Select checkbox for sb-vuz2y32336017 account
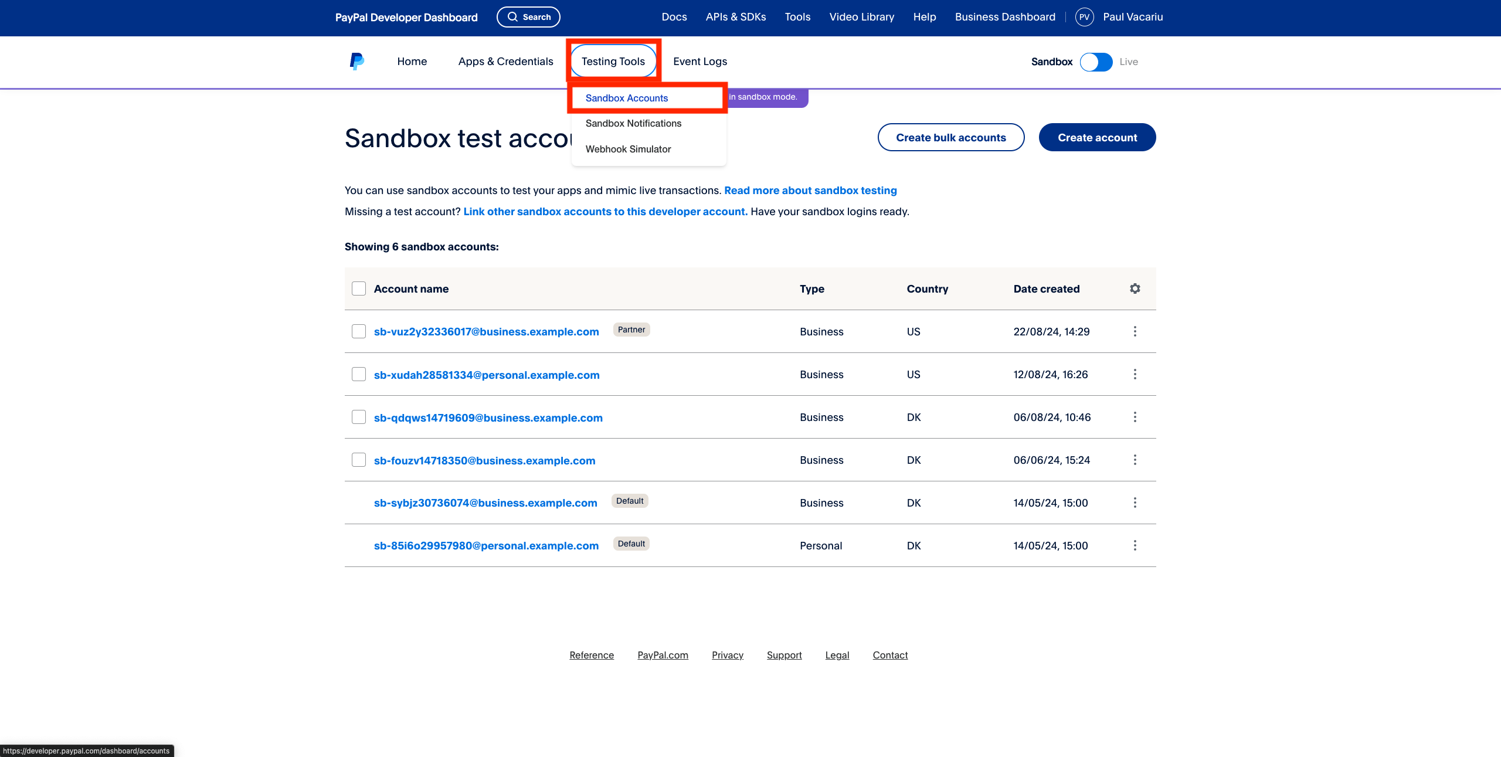 click(x=359, y=331)
